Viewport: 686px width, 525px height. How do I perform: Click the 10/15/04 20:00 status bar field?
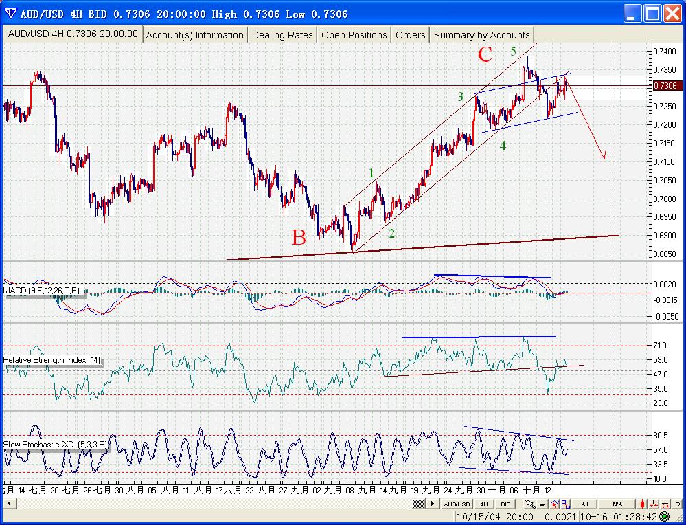tap(495, 517)
